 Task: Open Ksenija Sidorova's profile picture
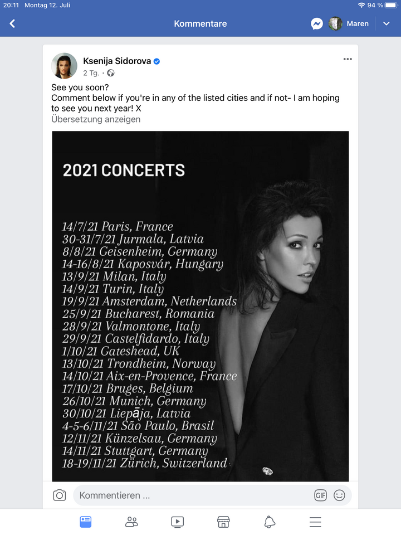[64, 66]
